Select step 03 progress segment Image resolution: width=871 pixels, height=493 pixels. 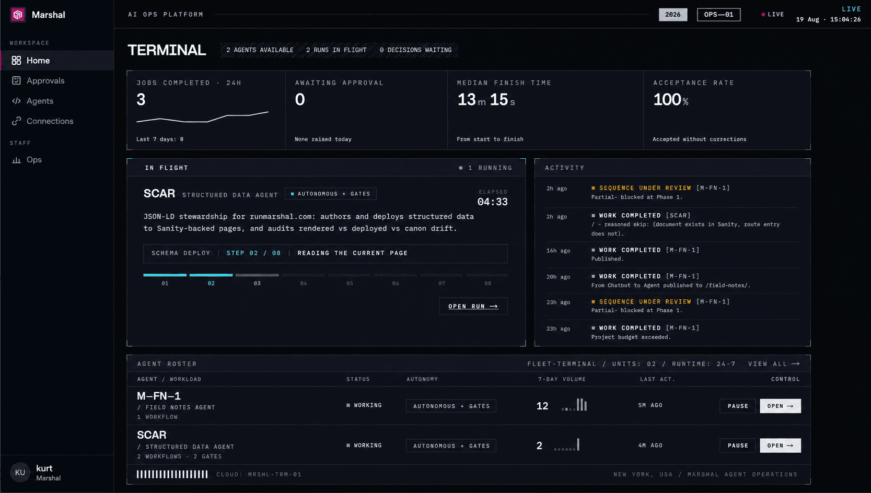click(257, 275)
